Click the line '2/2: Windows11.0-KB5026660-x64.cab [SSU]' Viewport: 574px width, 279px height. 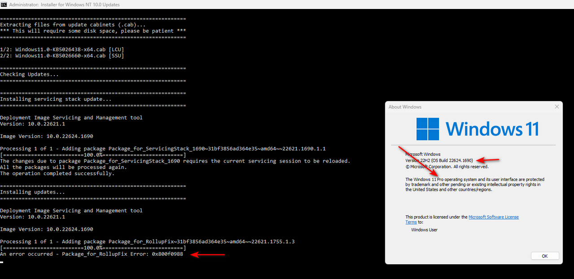(62, 56)
